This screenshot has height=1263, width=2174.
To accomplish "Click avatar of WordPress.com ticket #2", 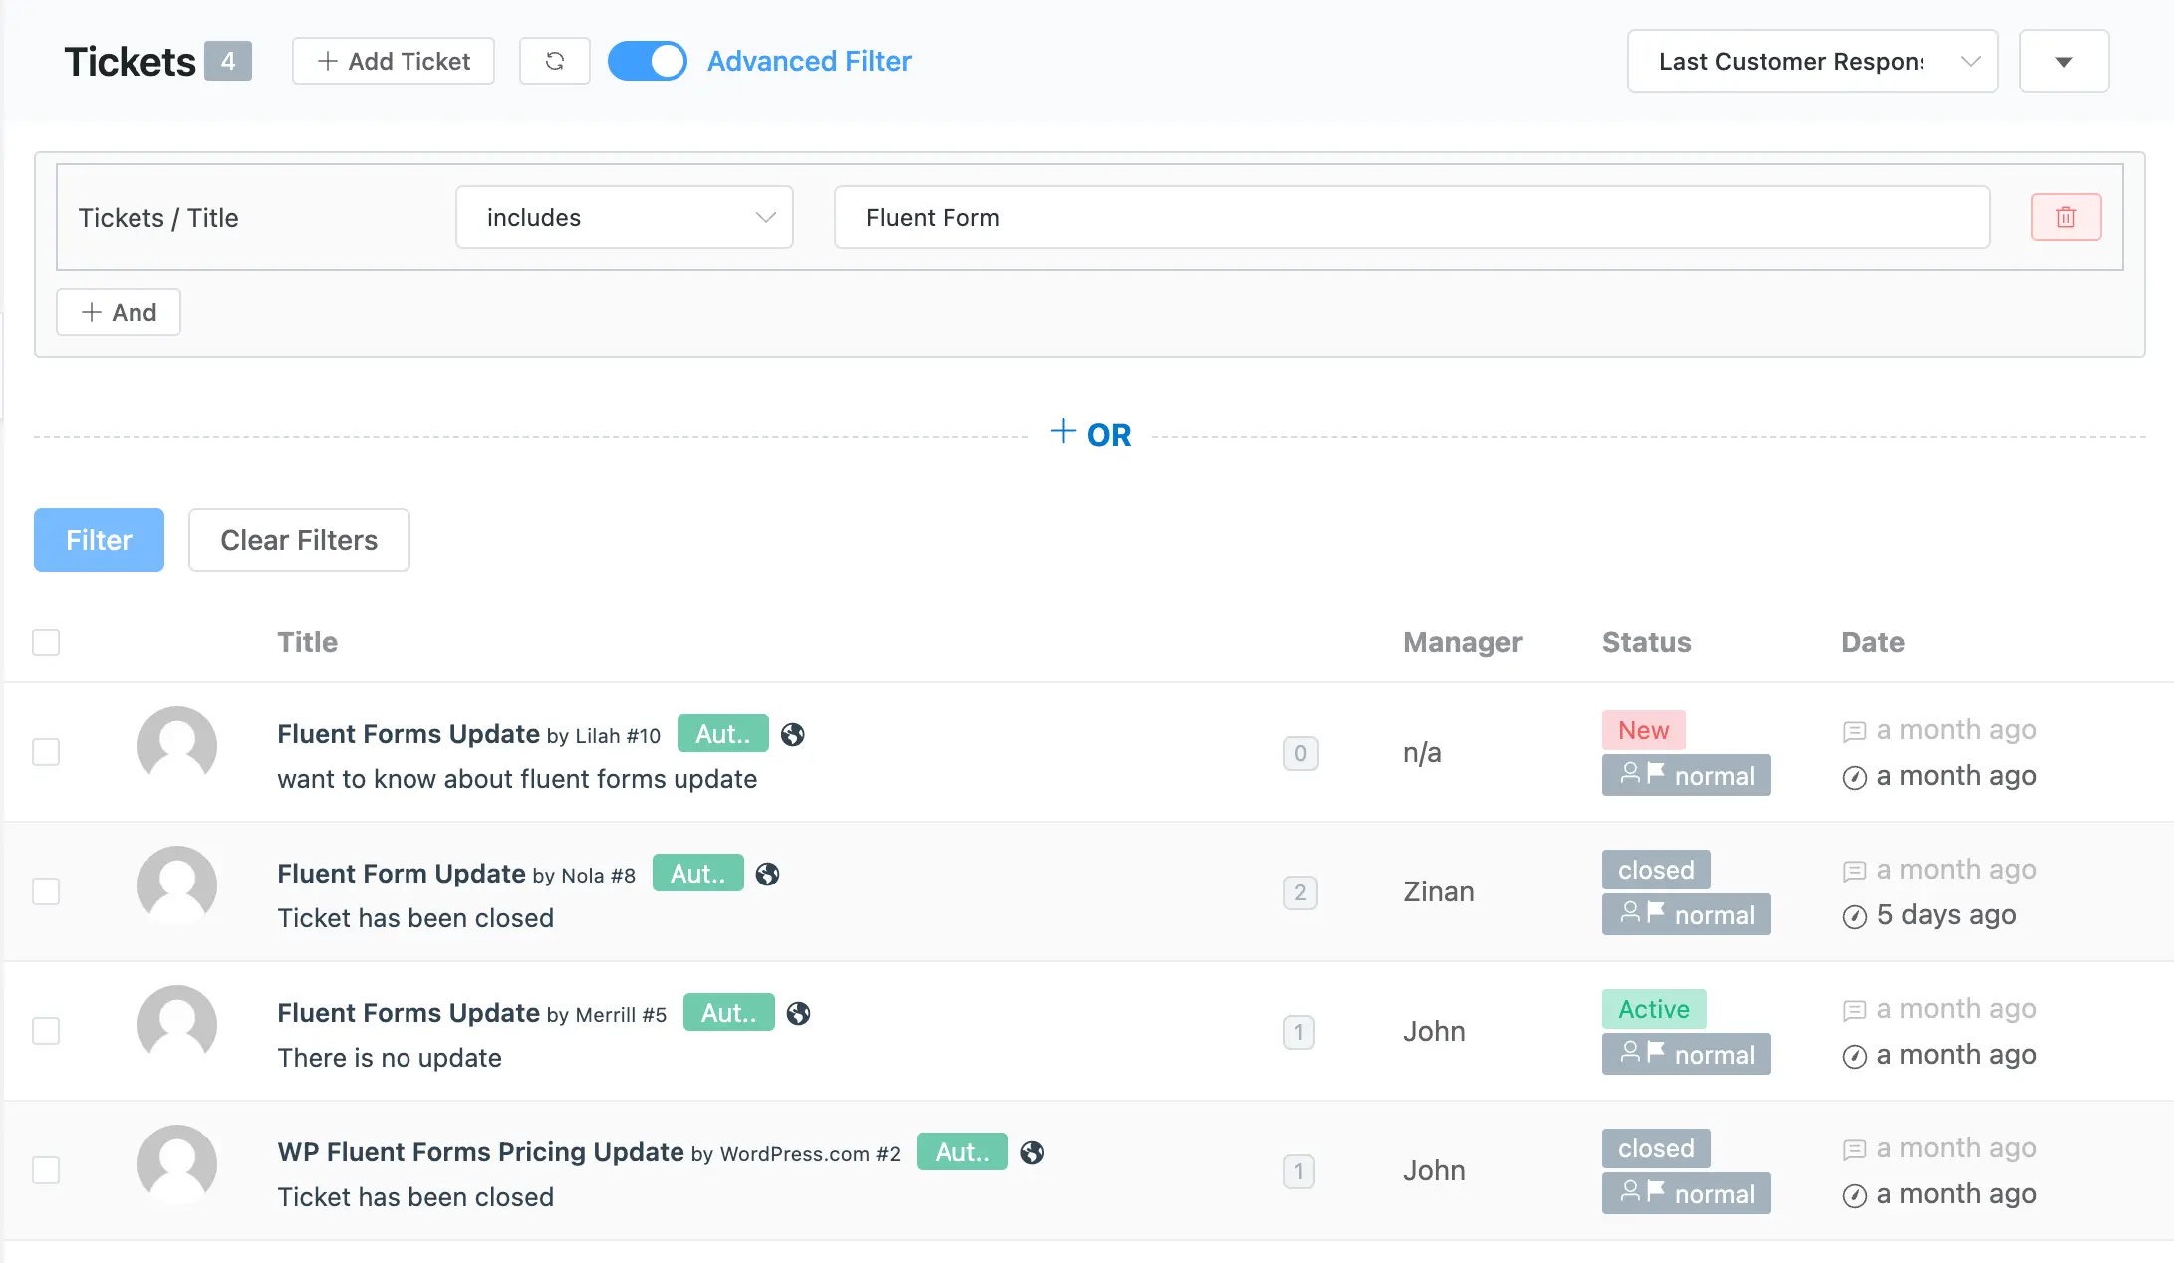I will [x=177, y=1164].
